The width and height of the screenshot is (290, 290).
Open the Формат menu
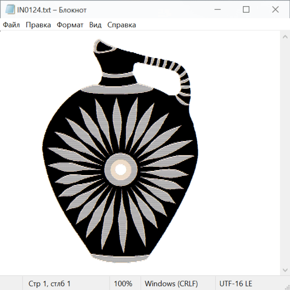point(70,25)
